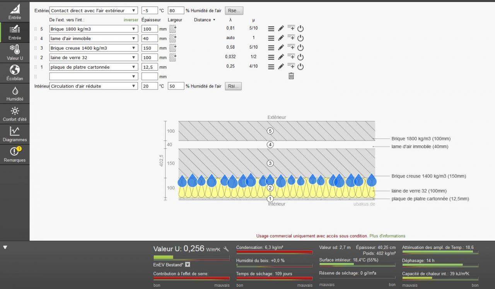495x289 pixels.
Task: Open layer menu for plaque de platre cartonnée
Action: [x=271, y=67]
